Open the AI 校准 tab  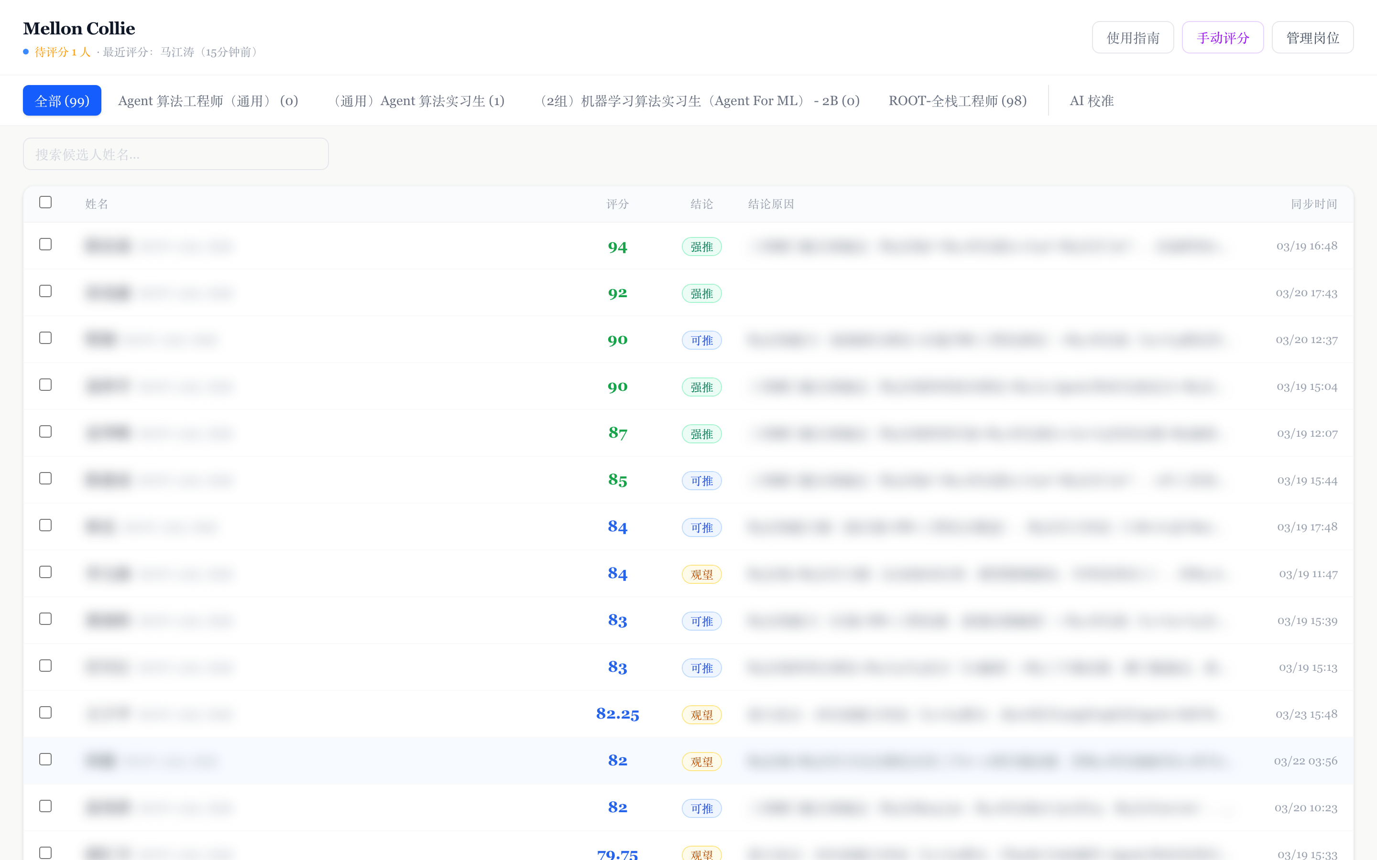point(1092,101)
